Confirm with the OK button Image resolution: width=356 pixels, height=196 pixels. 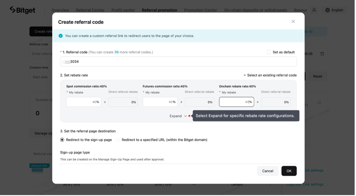(289, 171)
